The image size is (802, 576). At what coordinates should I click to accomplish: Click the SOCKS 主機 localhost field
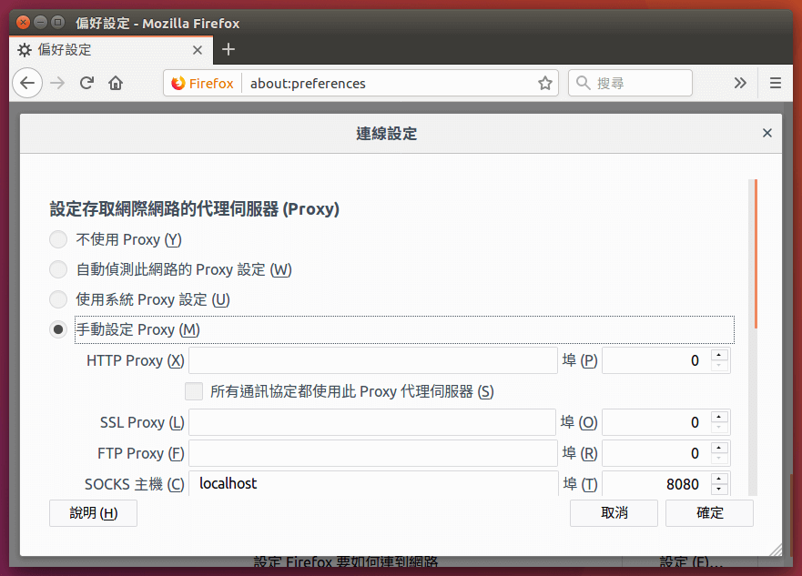click(364, 483)
